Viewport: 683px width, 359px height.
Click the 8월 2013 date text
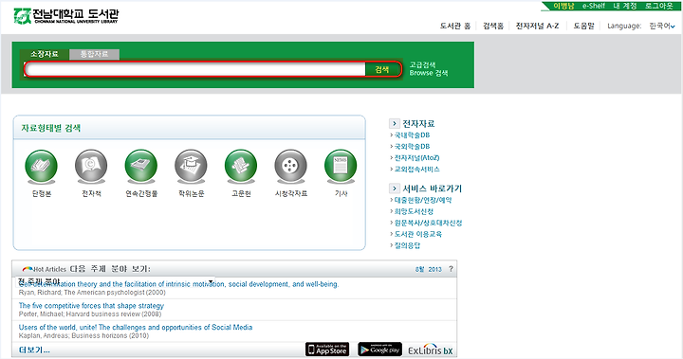[x=428, y=269]
